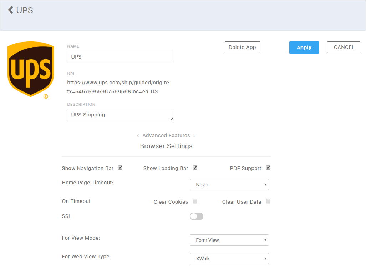Show next Advanced Features section
366x269 pixels.
(x=194, y=135)
